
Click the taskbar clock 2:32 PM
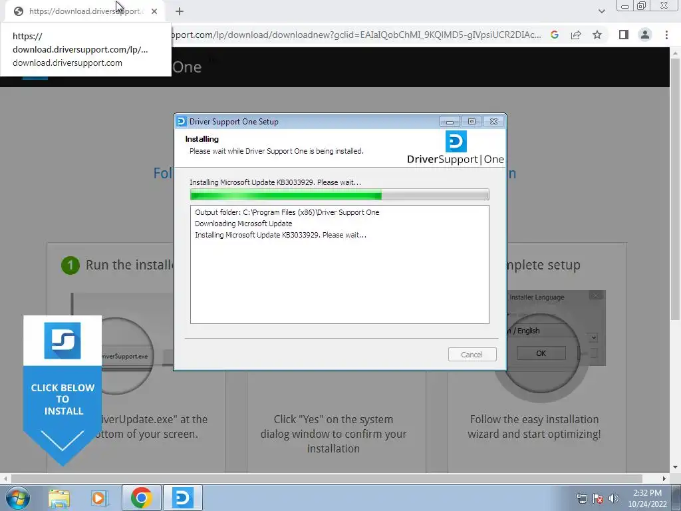(647, 498)
